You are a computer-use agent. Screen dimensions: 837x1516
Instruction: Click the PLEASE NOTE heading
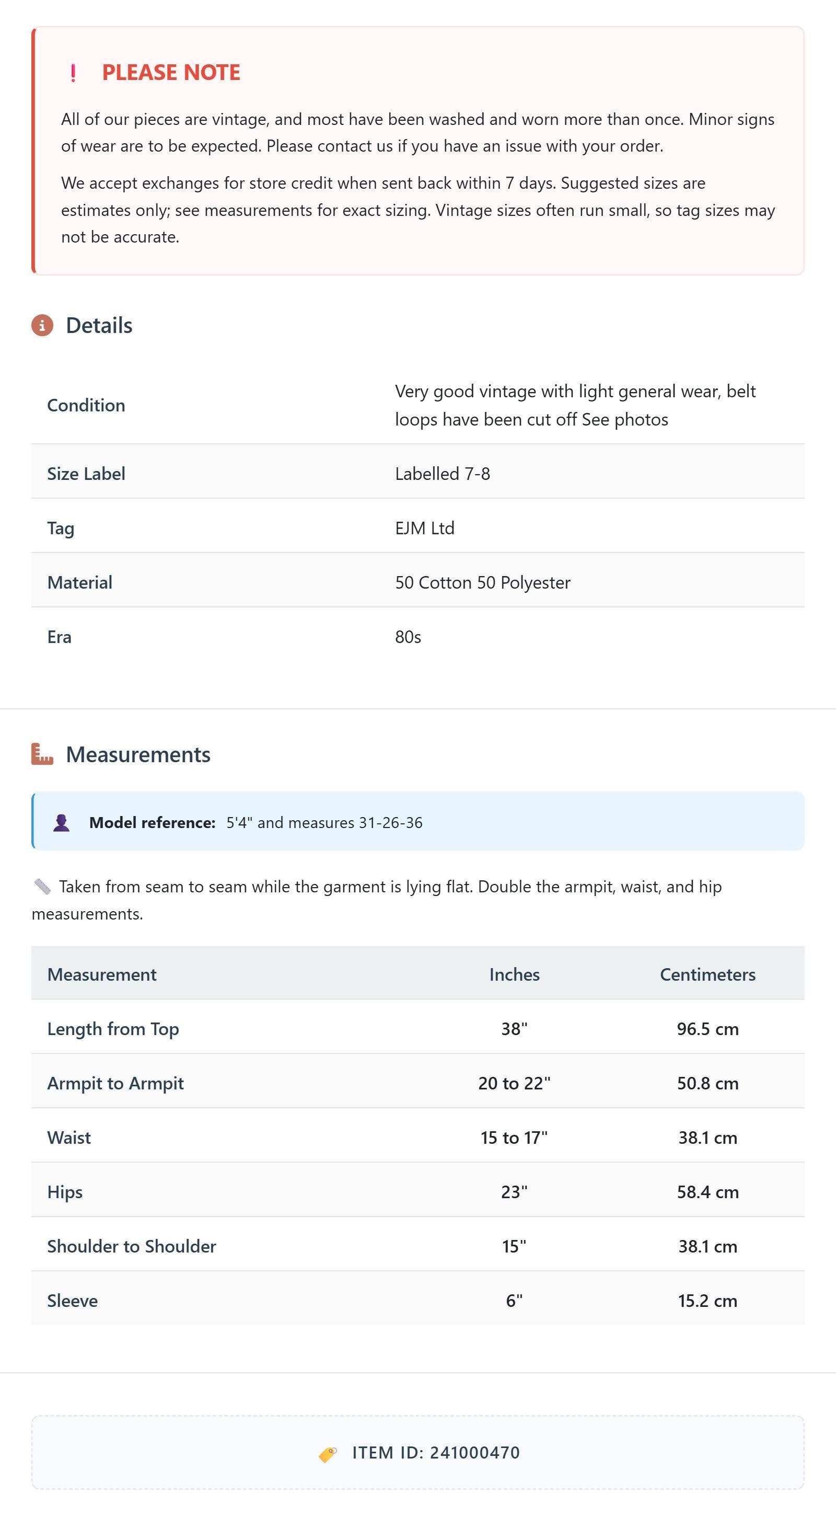pyautogui.click(x=171, y=72)
